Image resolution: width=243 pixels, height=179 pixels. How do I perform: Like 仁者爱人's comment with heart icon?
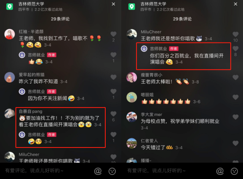(x=235, y=143)
